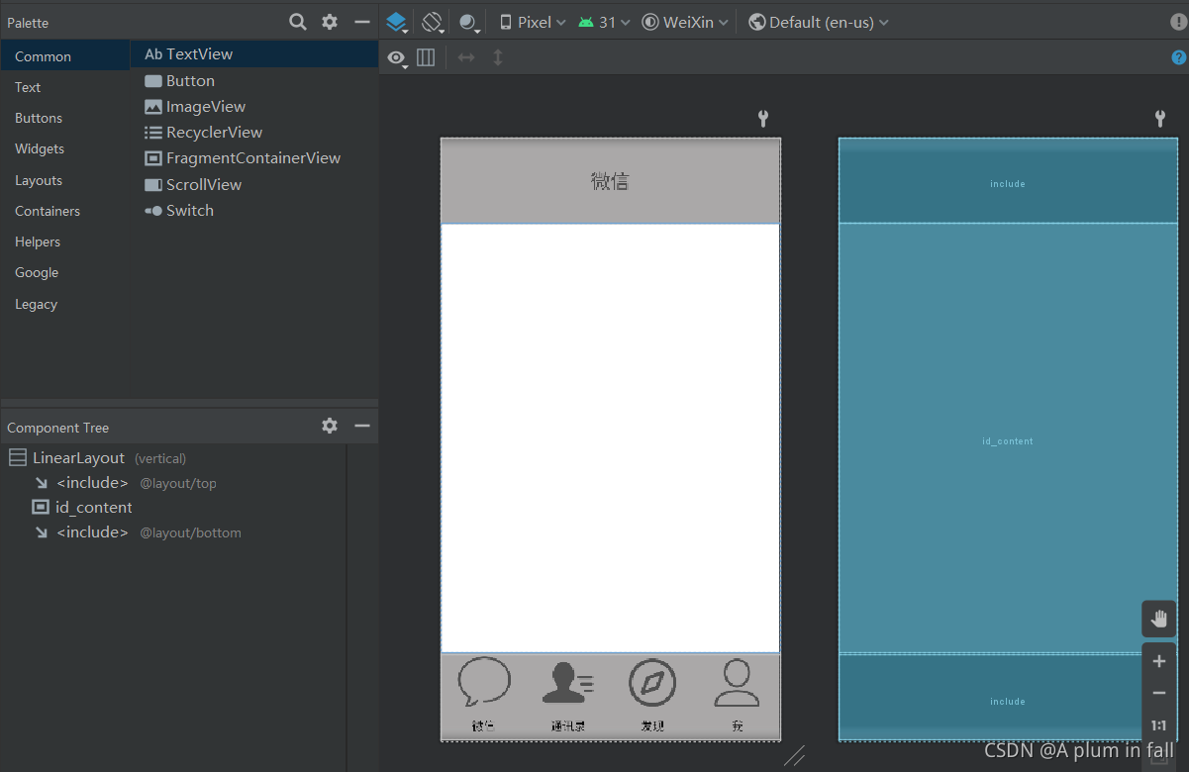Select the Widgets palette category

65,148
